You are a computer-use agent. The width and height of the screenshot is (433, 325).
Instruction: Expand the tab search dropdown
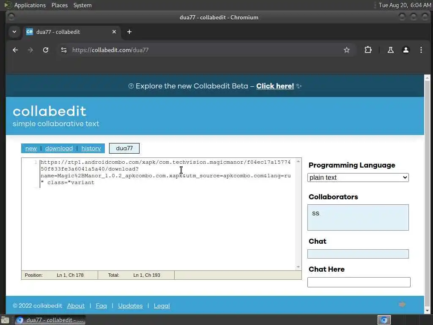[14, 32]
